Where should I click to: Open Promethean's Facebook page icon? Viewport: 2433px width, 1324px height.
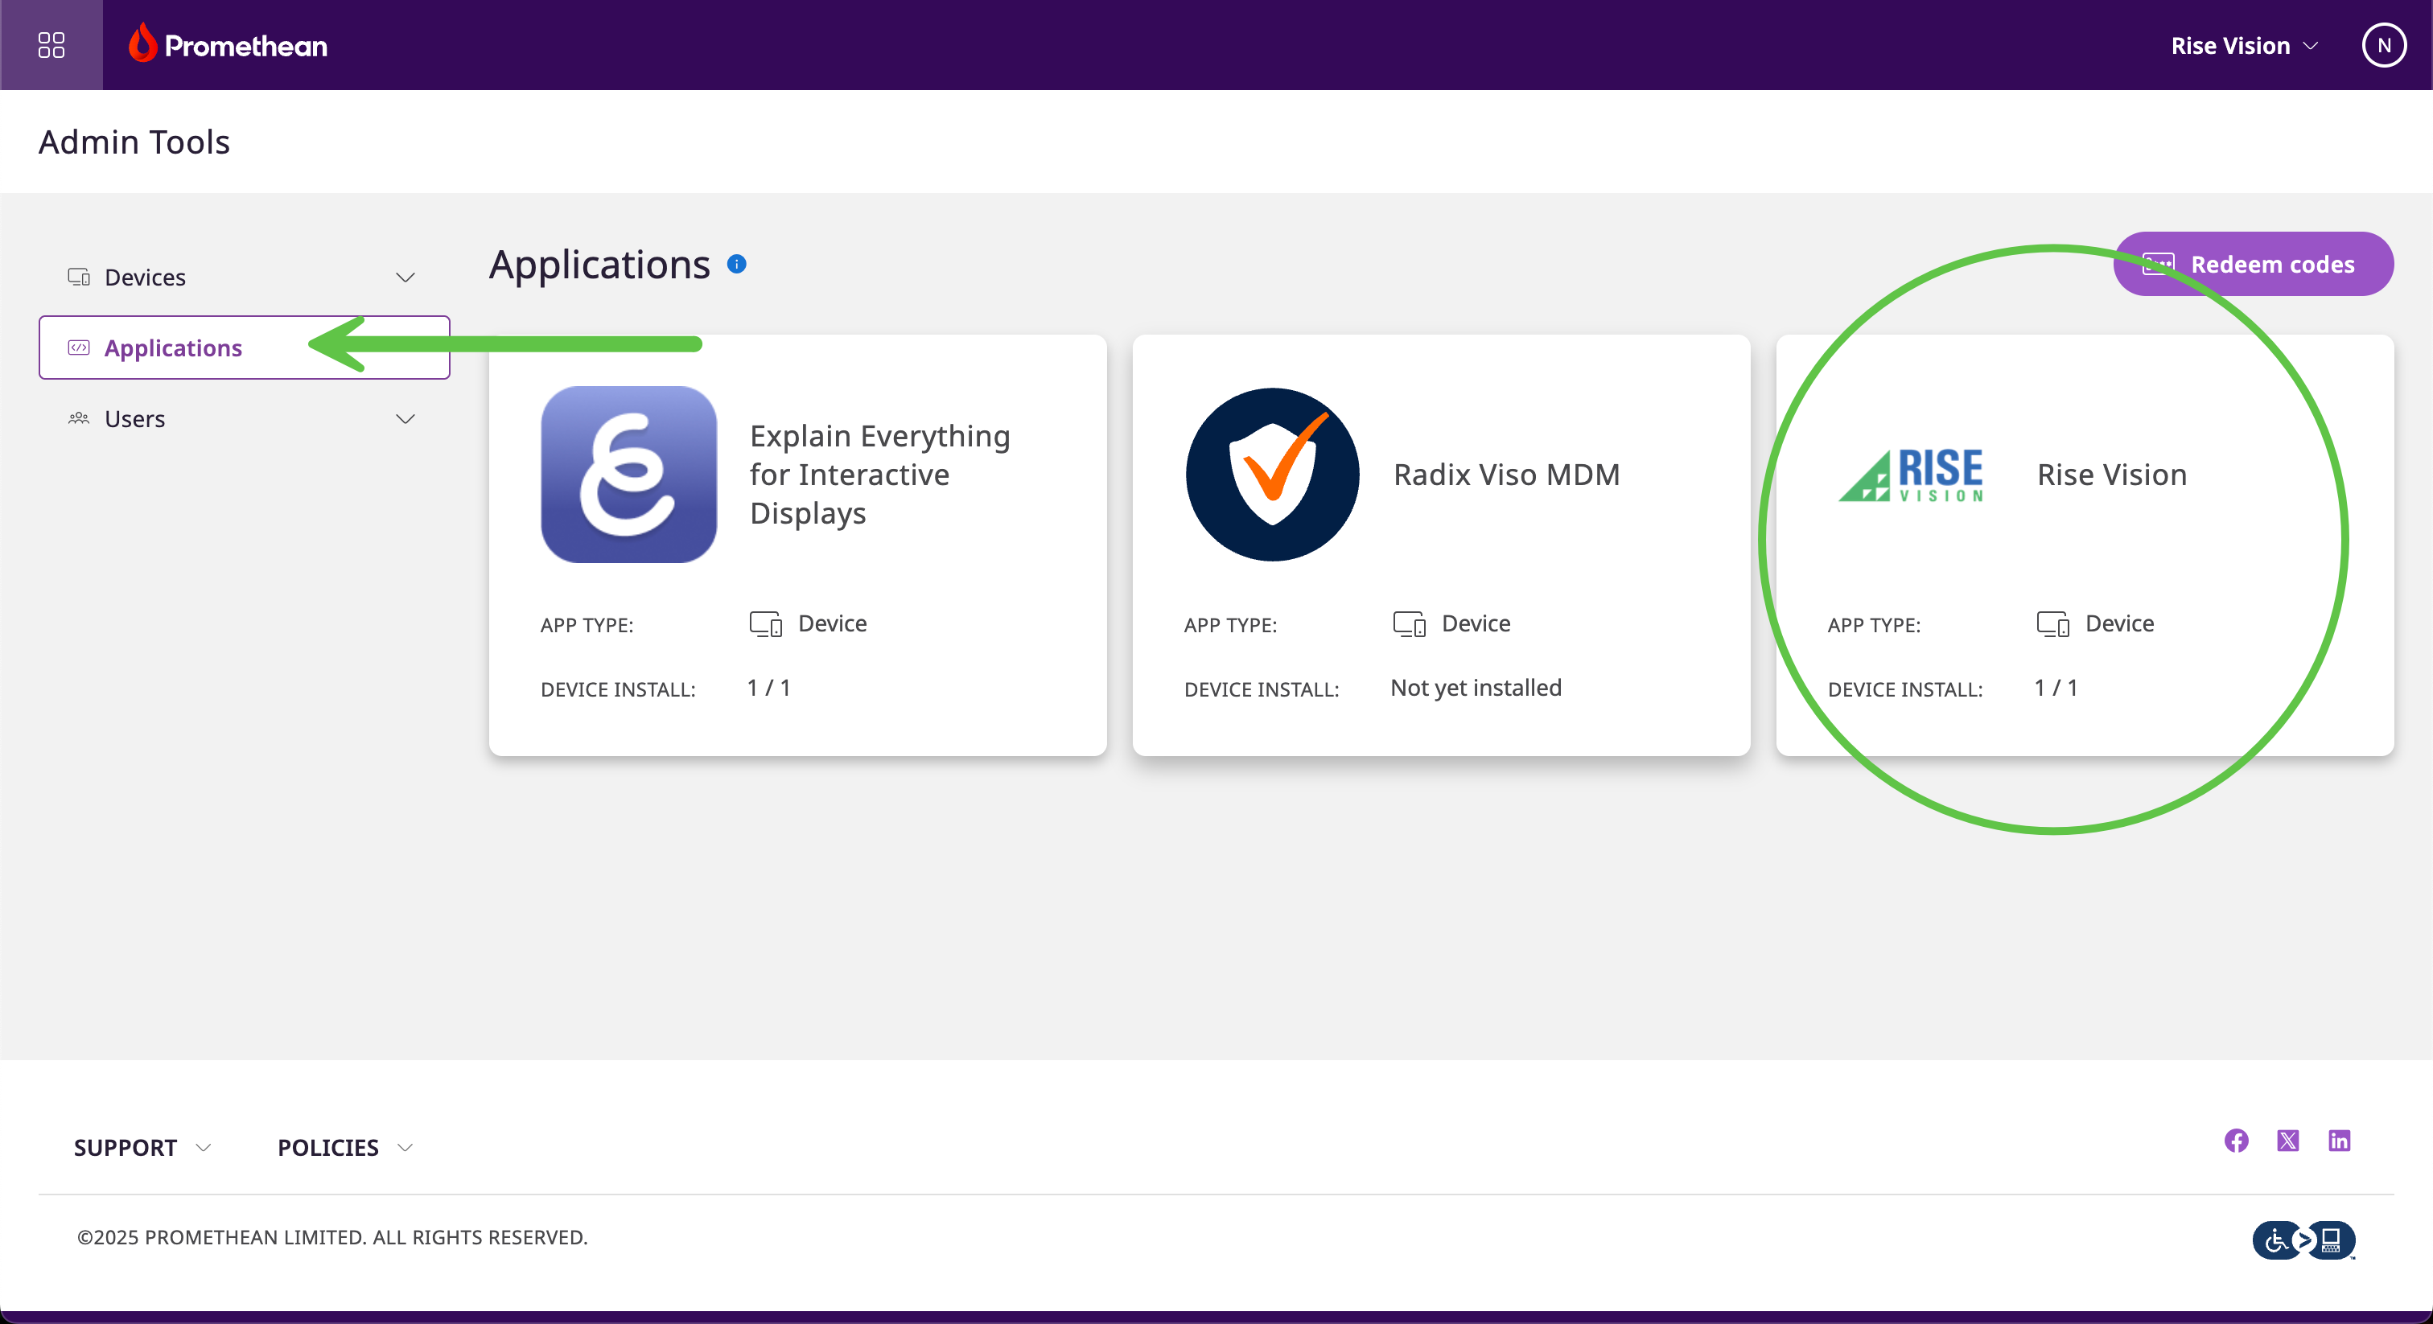point(2237,1141)
